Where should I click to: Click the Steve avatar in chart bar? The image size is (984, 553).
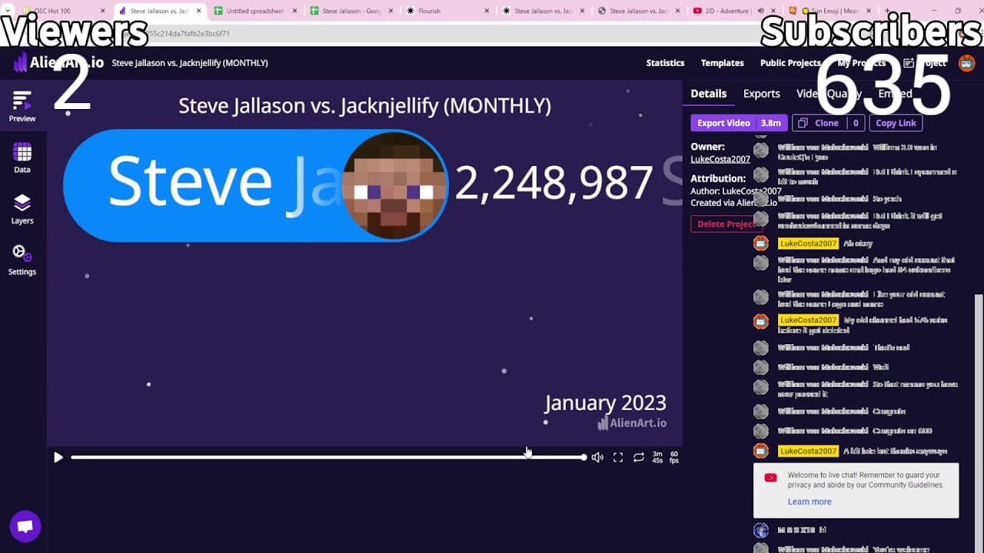(x=394, y=184)
